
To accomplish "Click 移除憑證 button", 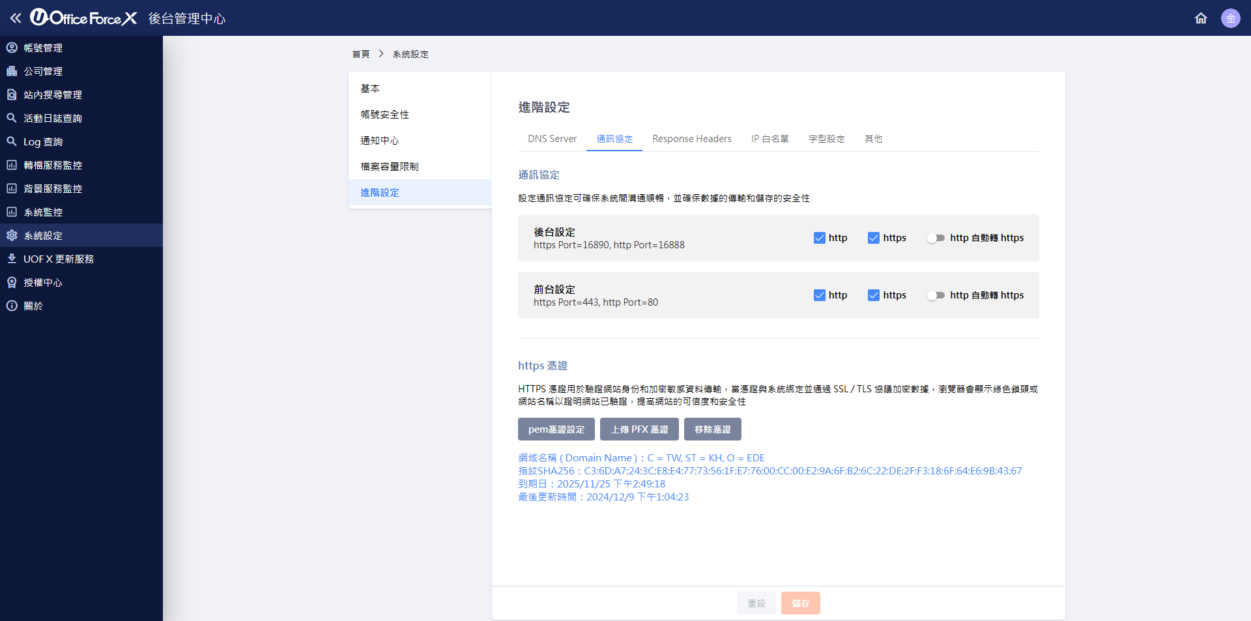I will pyautogui.click(x=713, y=429).
